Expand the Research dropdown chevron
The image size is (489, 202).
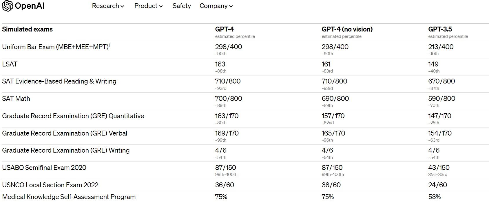point(123,6)
